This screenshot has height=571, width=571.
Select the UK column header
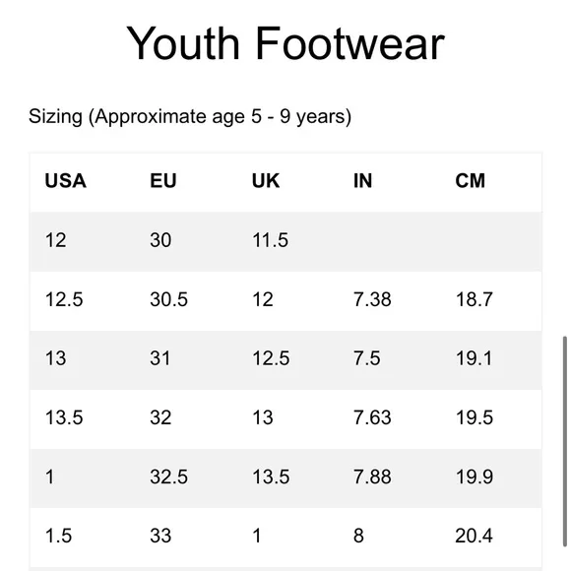[x=266, y=180]
